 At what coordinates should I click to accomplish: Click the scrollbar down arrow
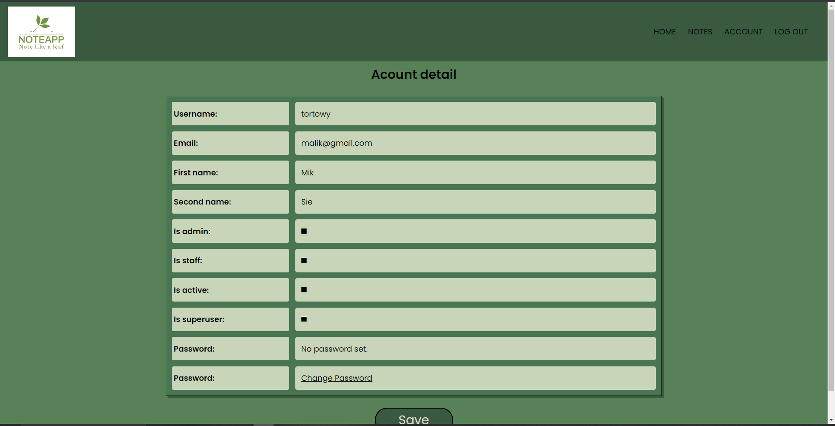831,419
